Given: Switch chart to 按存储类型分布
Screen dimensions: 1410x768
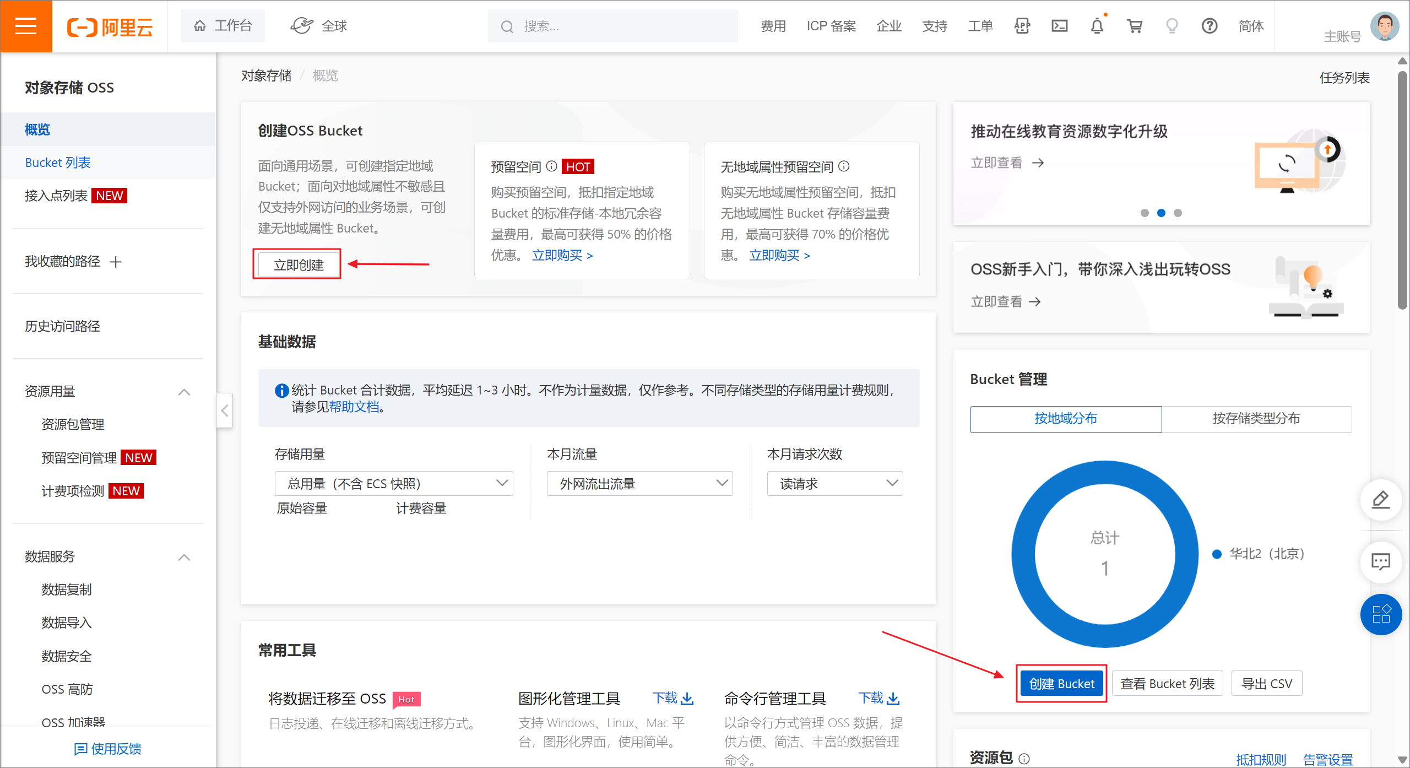Looking at the screenshot, I should coord(1256,419).
